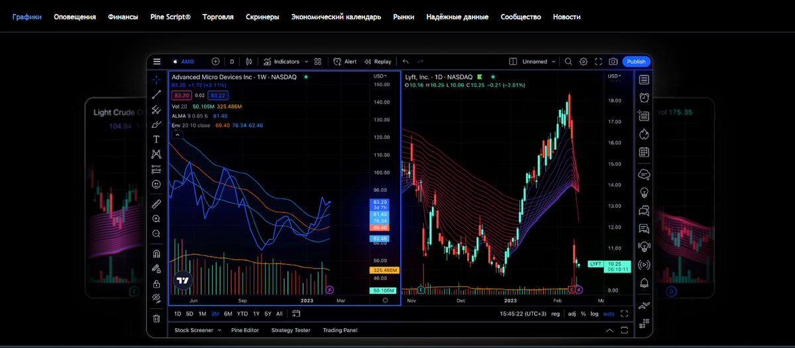
Task: Toggle magnet mode in left toolbar
Action: pos(156,253)
